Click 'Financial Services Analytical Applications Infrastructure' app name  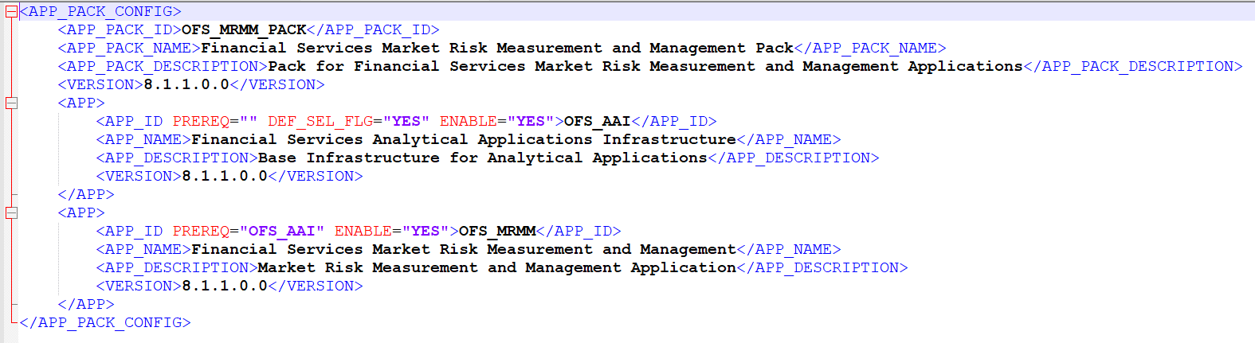point(464,139)
